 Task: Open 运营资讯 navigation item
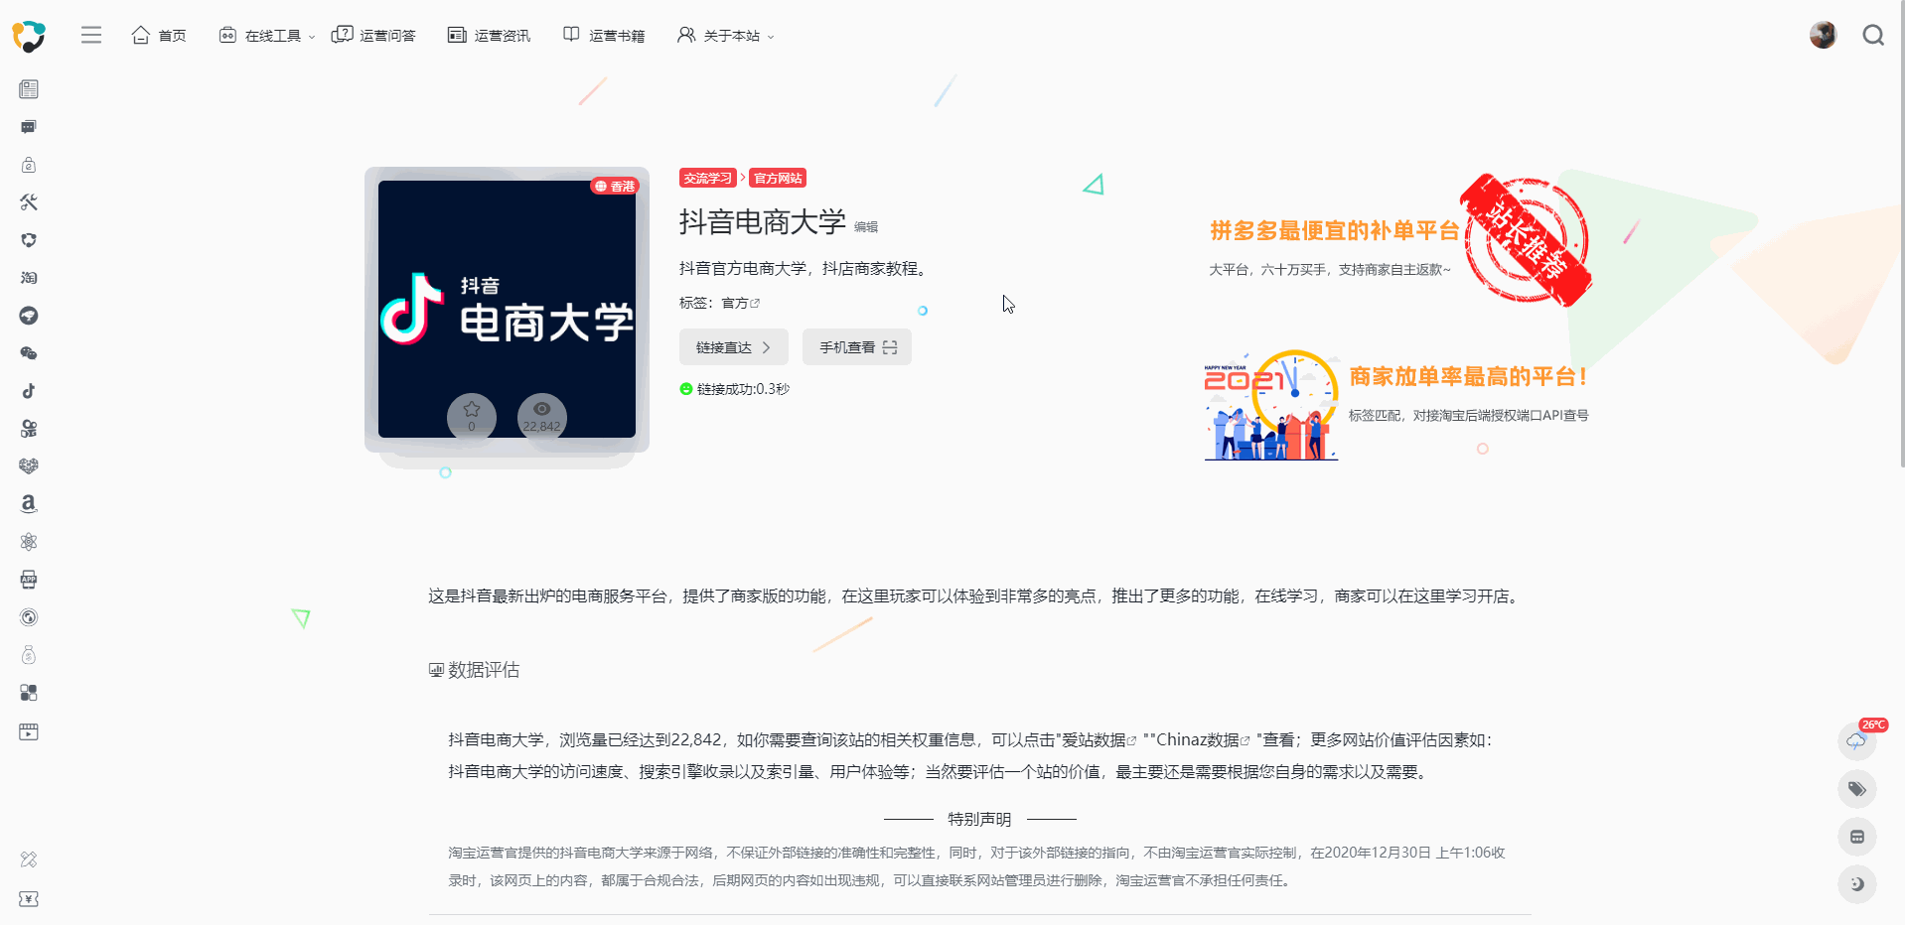click(489, 36)
